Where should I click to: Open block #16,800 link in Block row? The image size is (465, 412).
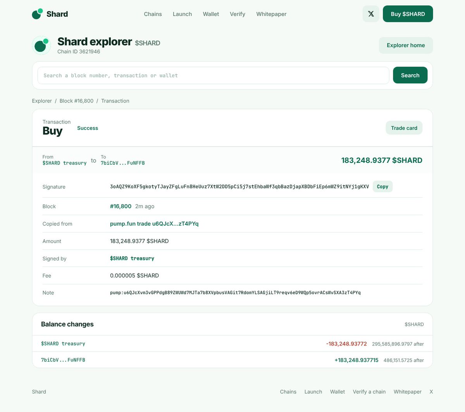click(x=121, y=207)
